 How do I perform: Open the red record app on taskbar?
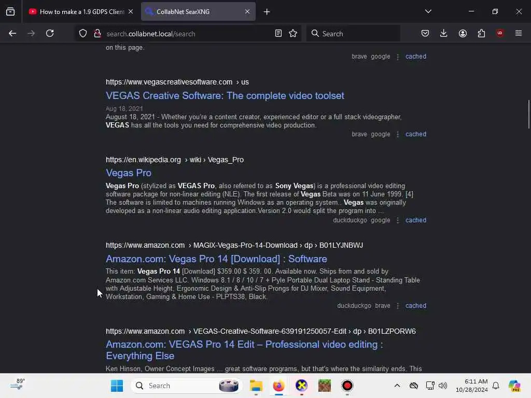pyautogui.click(x=347, y=386)
